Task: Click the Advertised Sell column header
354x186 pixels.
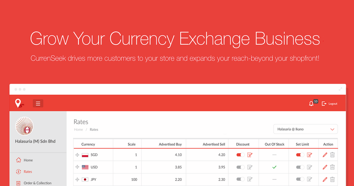Action: click(x=214, y=144)
